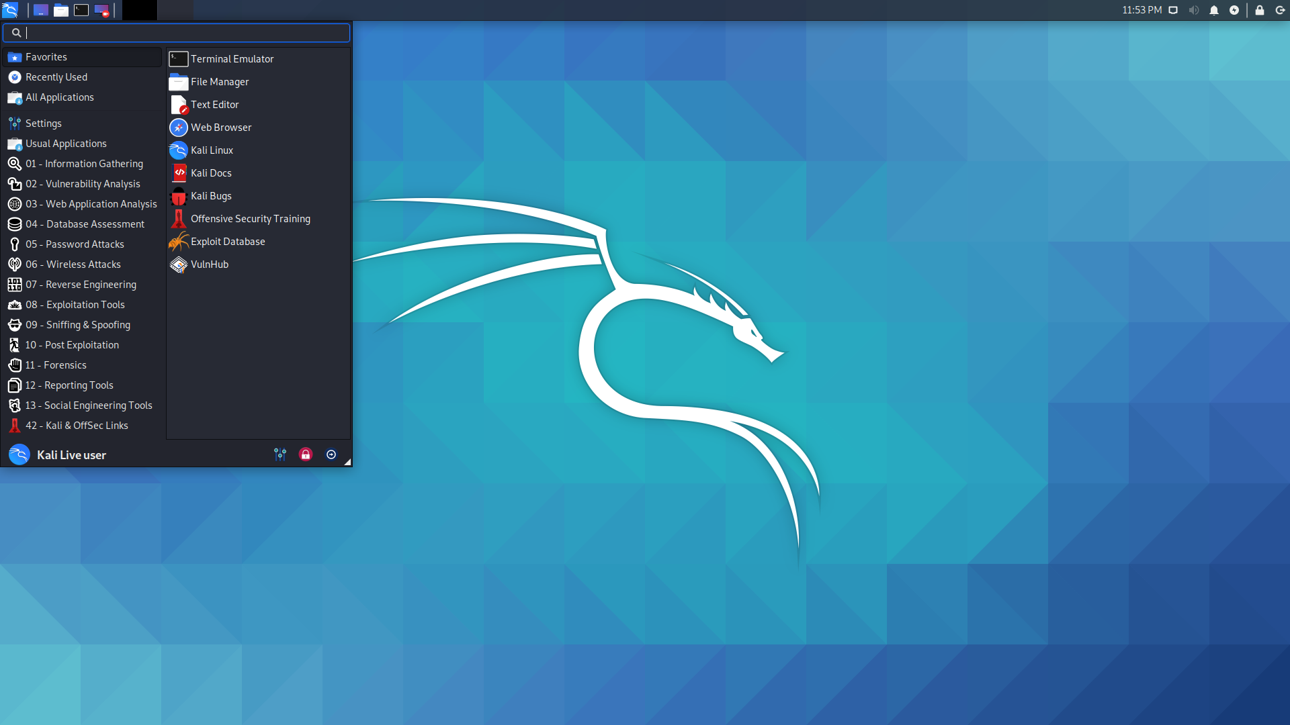Launch Terminal Emulator from favorites

tap(258, 59)
